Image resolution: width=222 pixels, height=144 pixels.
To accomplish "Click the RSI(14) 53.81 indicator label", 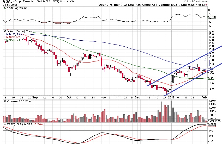I will [17, 8].
